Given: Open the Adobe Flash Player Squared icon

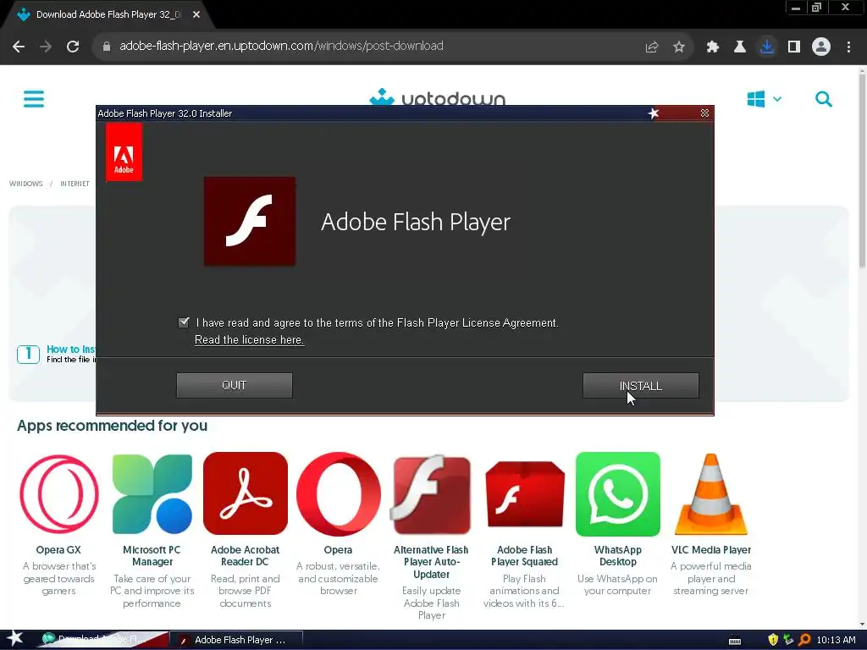Looking at the screenshot, I should coord(525,494).
